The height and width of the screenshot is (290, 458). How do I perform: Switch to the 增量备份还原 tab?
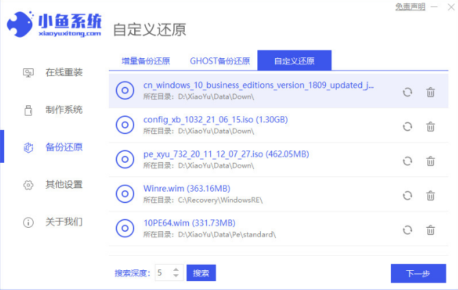click(146, 61)
